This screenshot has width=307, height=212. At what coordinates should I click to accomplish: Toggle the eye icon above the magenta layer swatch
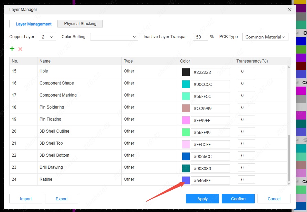tap(304, 82)
